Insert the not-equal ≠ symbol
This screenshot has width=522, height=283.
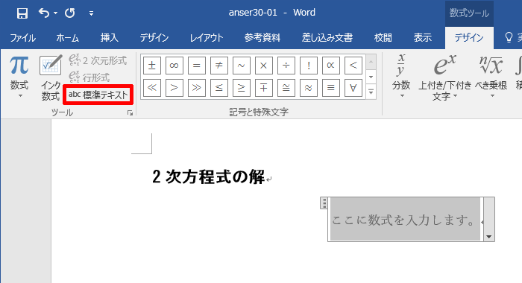[218, 66]
